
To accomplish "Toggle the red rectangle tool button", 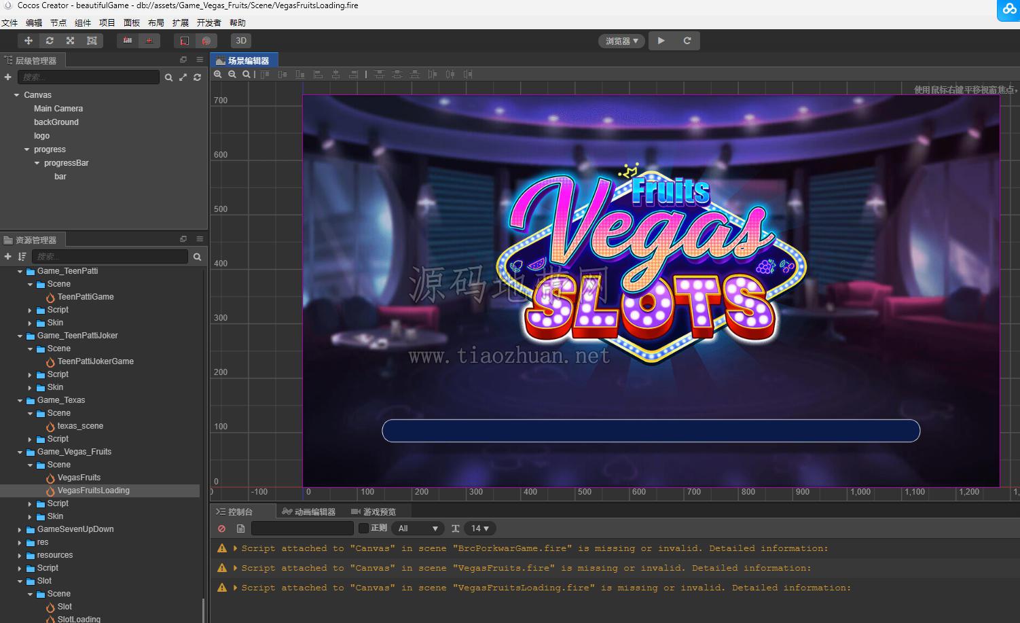I will point(185,41).
